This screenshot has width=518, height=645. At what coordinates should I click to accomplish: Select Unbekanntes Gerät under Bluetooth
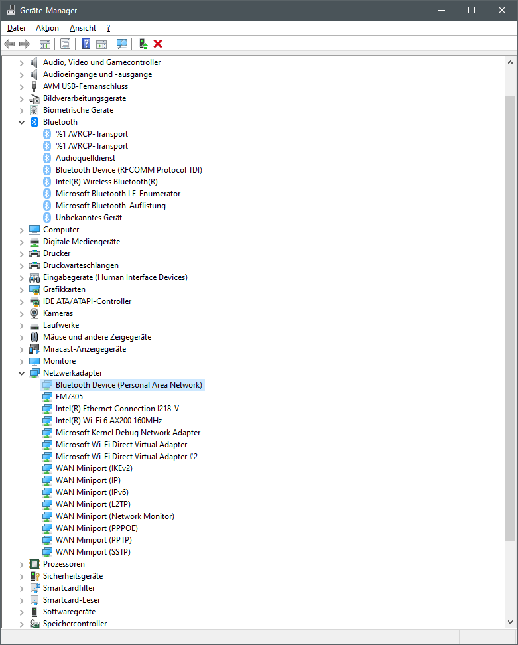[89, 218]
